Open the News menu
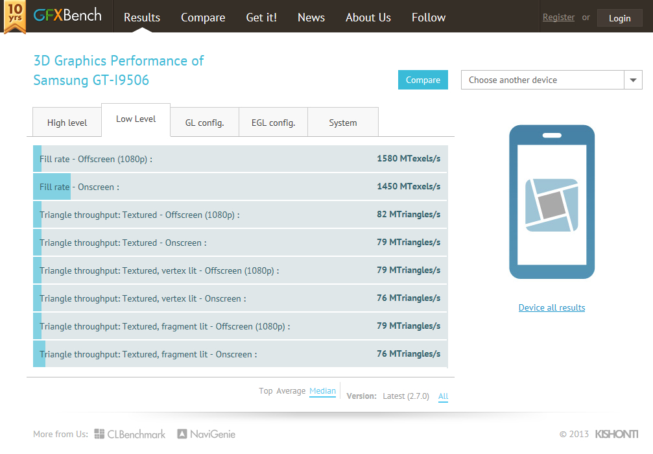The image size is (653, 454). pyautogui.click(x=311, y=18)
